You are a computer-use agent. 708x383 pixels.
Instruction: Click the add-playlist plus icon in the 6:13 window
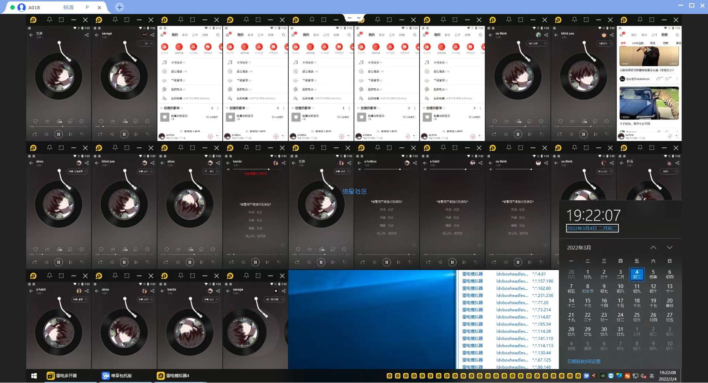pos(212,108)
